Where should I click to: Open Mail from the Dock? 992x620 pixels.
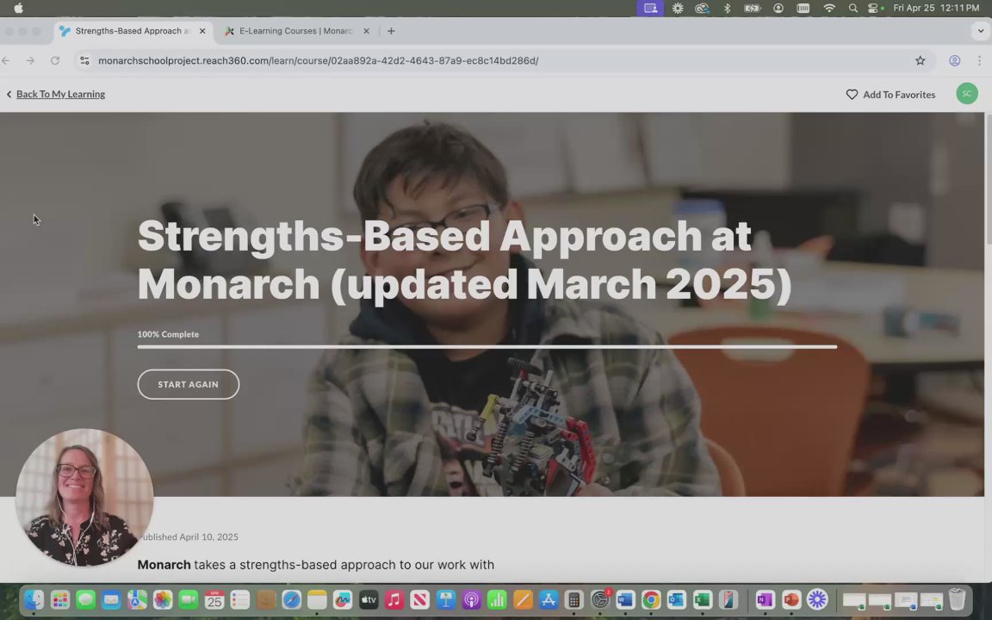click(111, 599)
